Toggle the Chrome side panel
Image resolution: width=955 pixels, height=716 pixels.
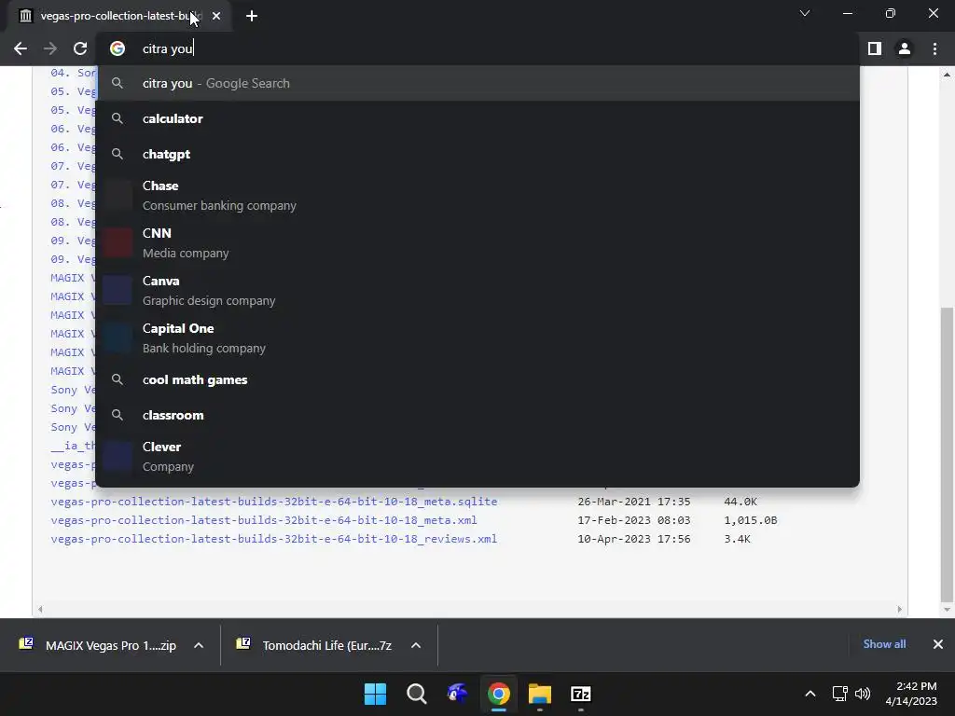click(875, 48)
